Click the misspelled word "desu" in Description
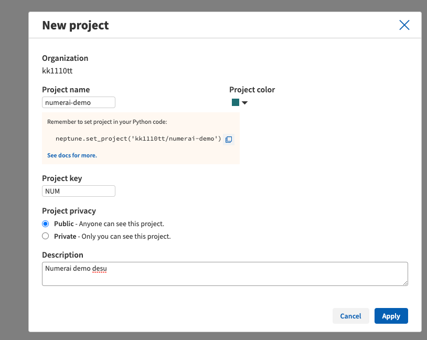 click(99, 269)
